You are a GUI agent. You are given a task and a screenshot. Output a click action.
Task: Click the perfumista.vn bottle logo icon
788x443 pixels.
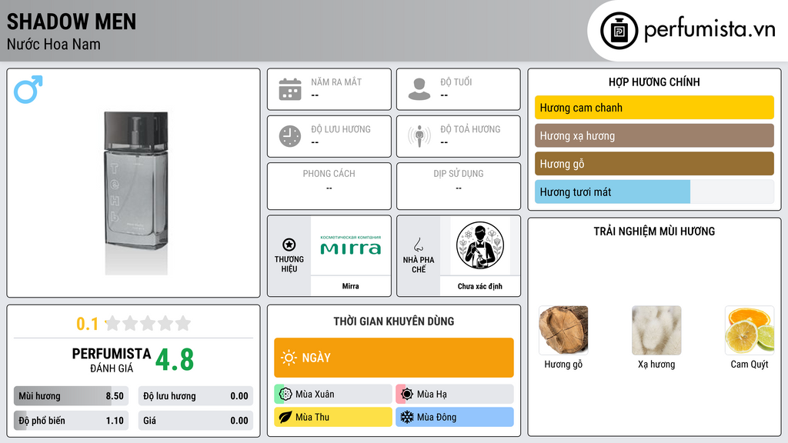[619, 31]
